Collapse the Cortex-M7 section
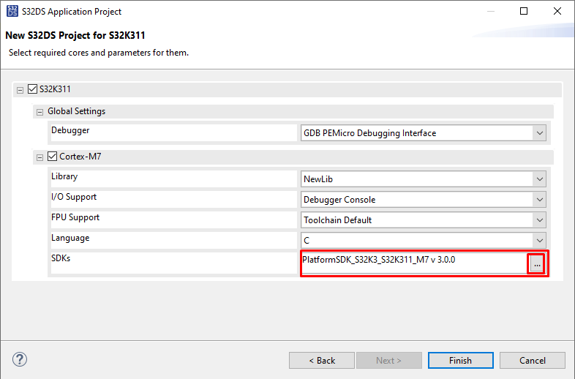This screenshot has width=575, height=379. point(40,157)
